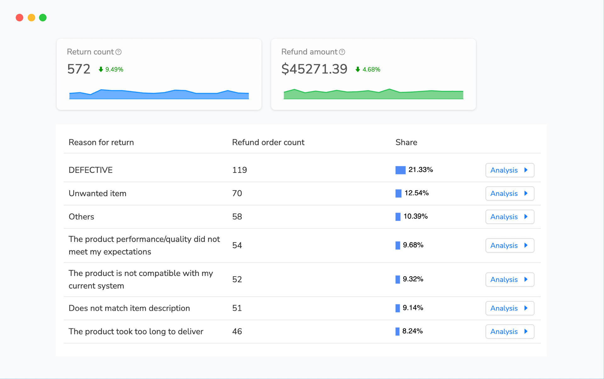
Task: Click the help icon next to Return count
Action: (119, 52)
